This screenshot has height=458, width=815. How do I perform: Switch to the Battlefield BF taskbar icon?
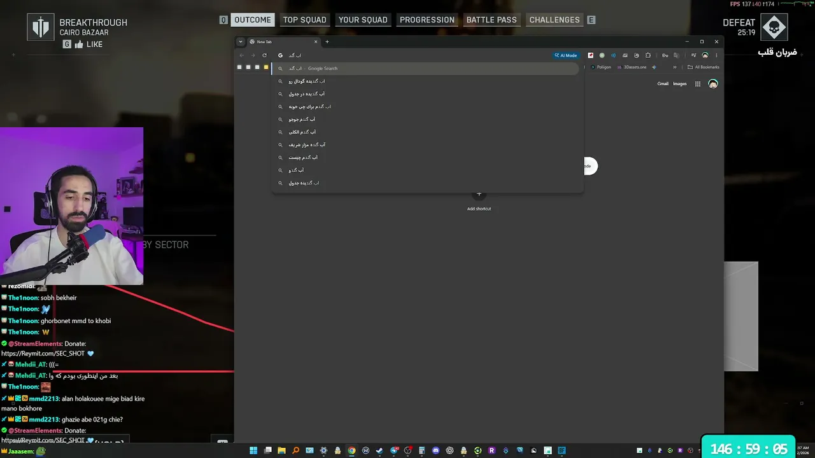click(562, 451)
